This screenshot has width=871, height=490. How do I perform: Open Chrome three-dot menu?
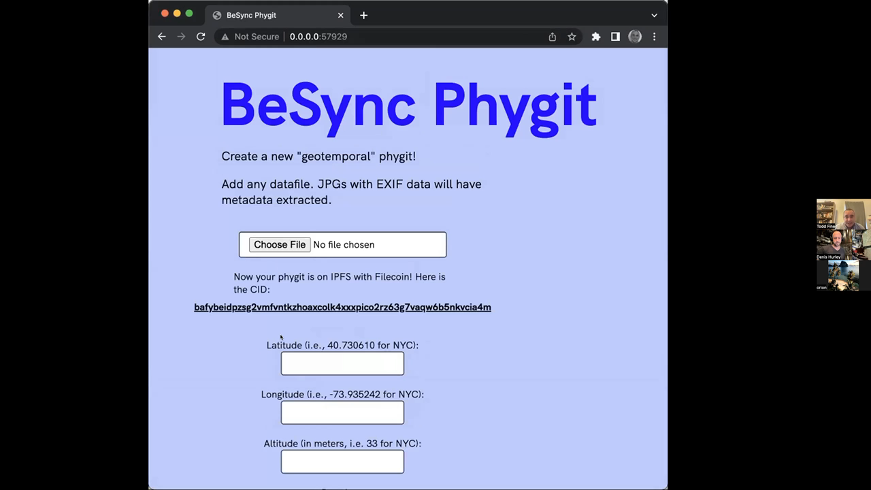(655, 37)
